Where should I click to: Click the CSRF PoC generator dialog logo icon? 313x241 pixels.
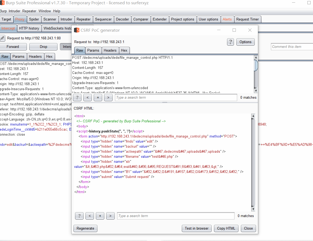(x=77, y=30)
